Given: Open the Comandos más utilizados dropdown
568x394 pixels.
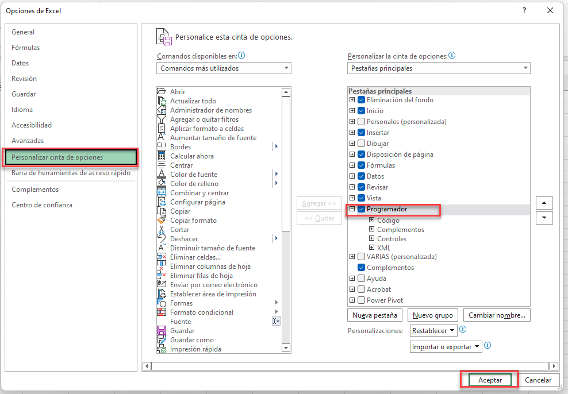Looking at the screenshot, I should pyautogui.click(x=224, y=68).
